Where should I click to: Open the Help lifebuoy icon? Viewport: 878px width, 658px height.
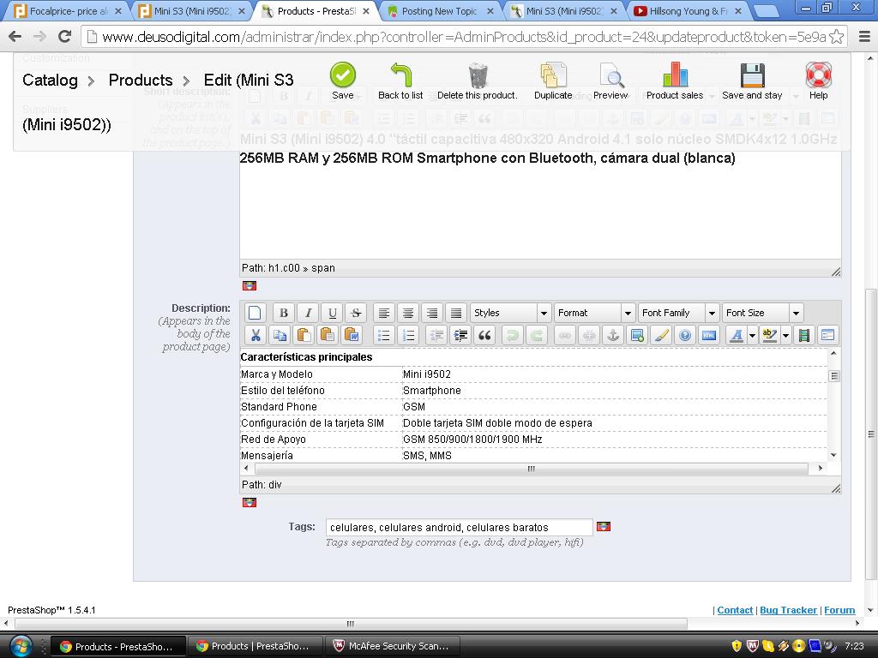(818, 75)
